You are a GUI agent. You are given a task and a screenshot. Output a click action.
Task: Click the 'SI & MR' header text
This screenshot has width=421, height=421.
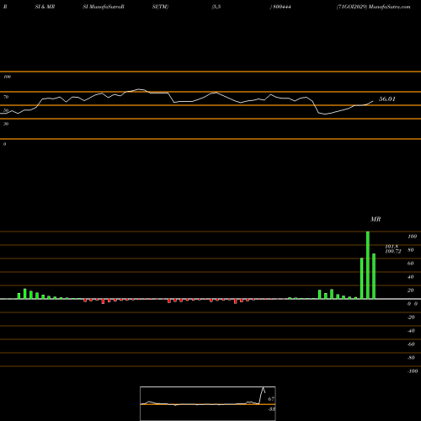[45, 7]
